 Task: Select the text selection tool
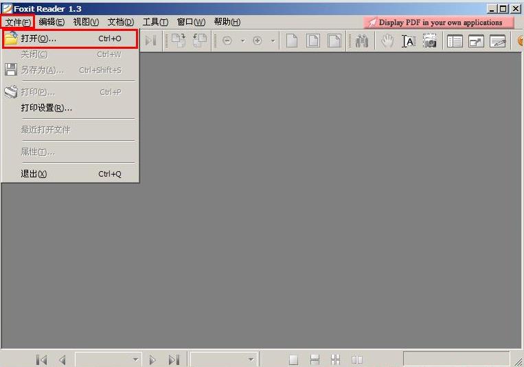tap(409, 41)
